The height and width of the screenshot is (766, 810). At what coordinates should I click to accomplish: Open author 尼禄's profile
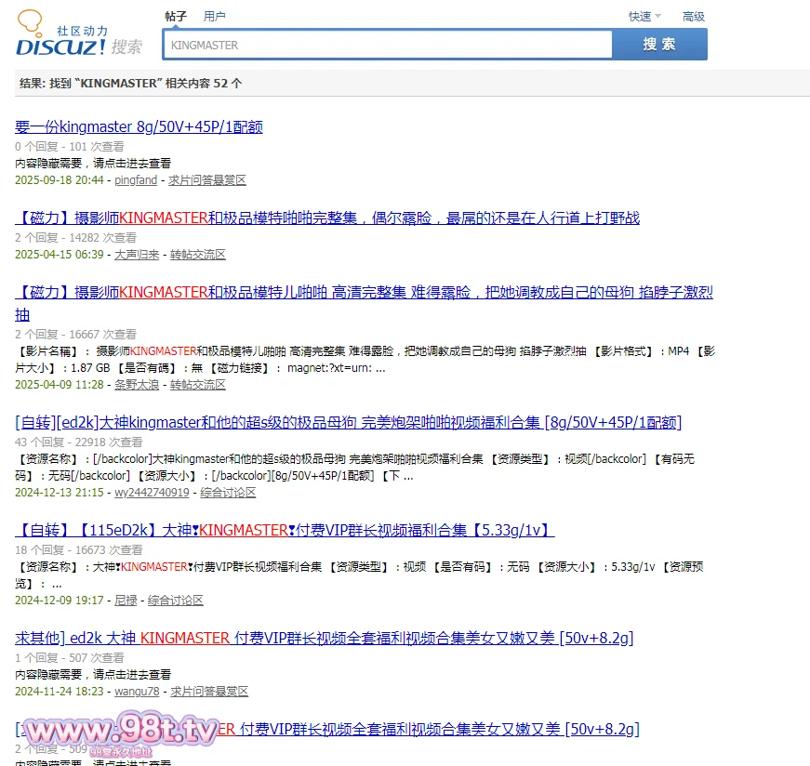click(126, 600)
